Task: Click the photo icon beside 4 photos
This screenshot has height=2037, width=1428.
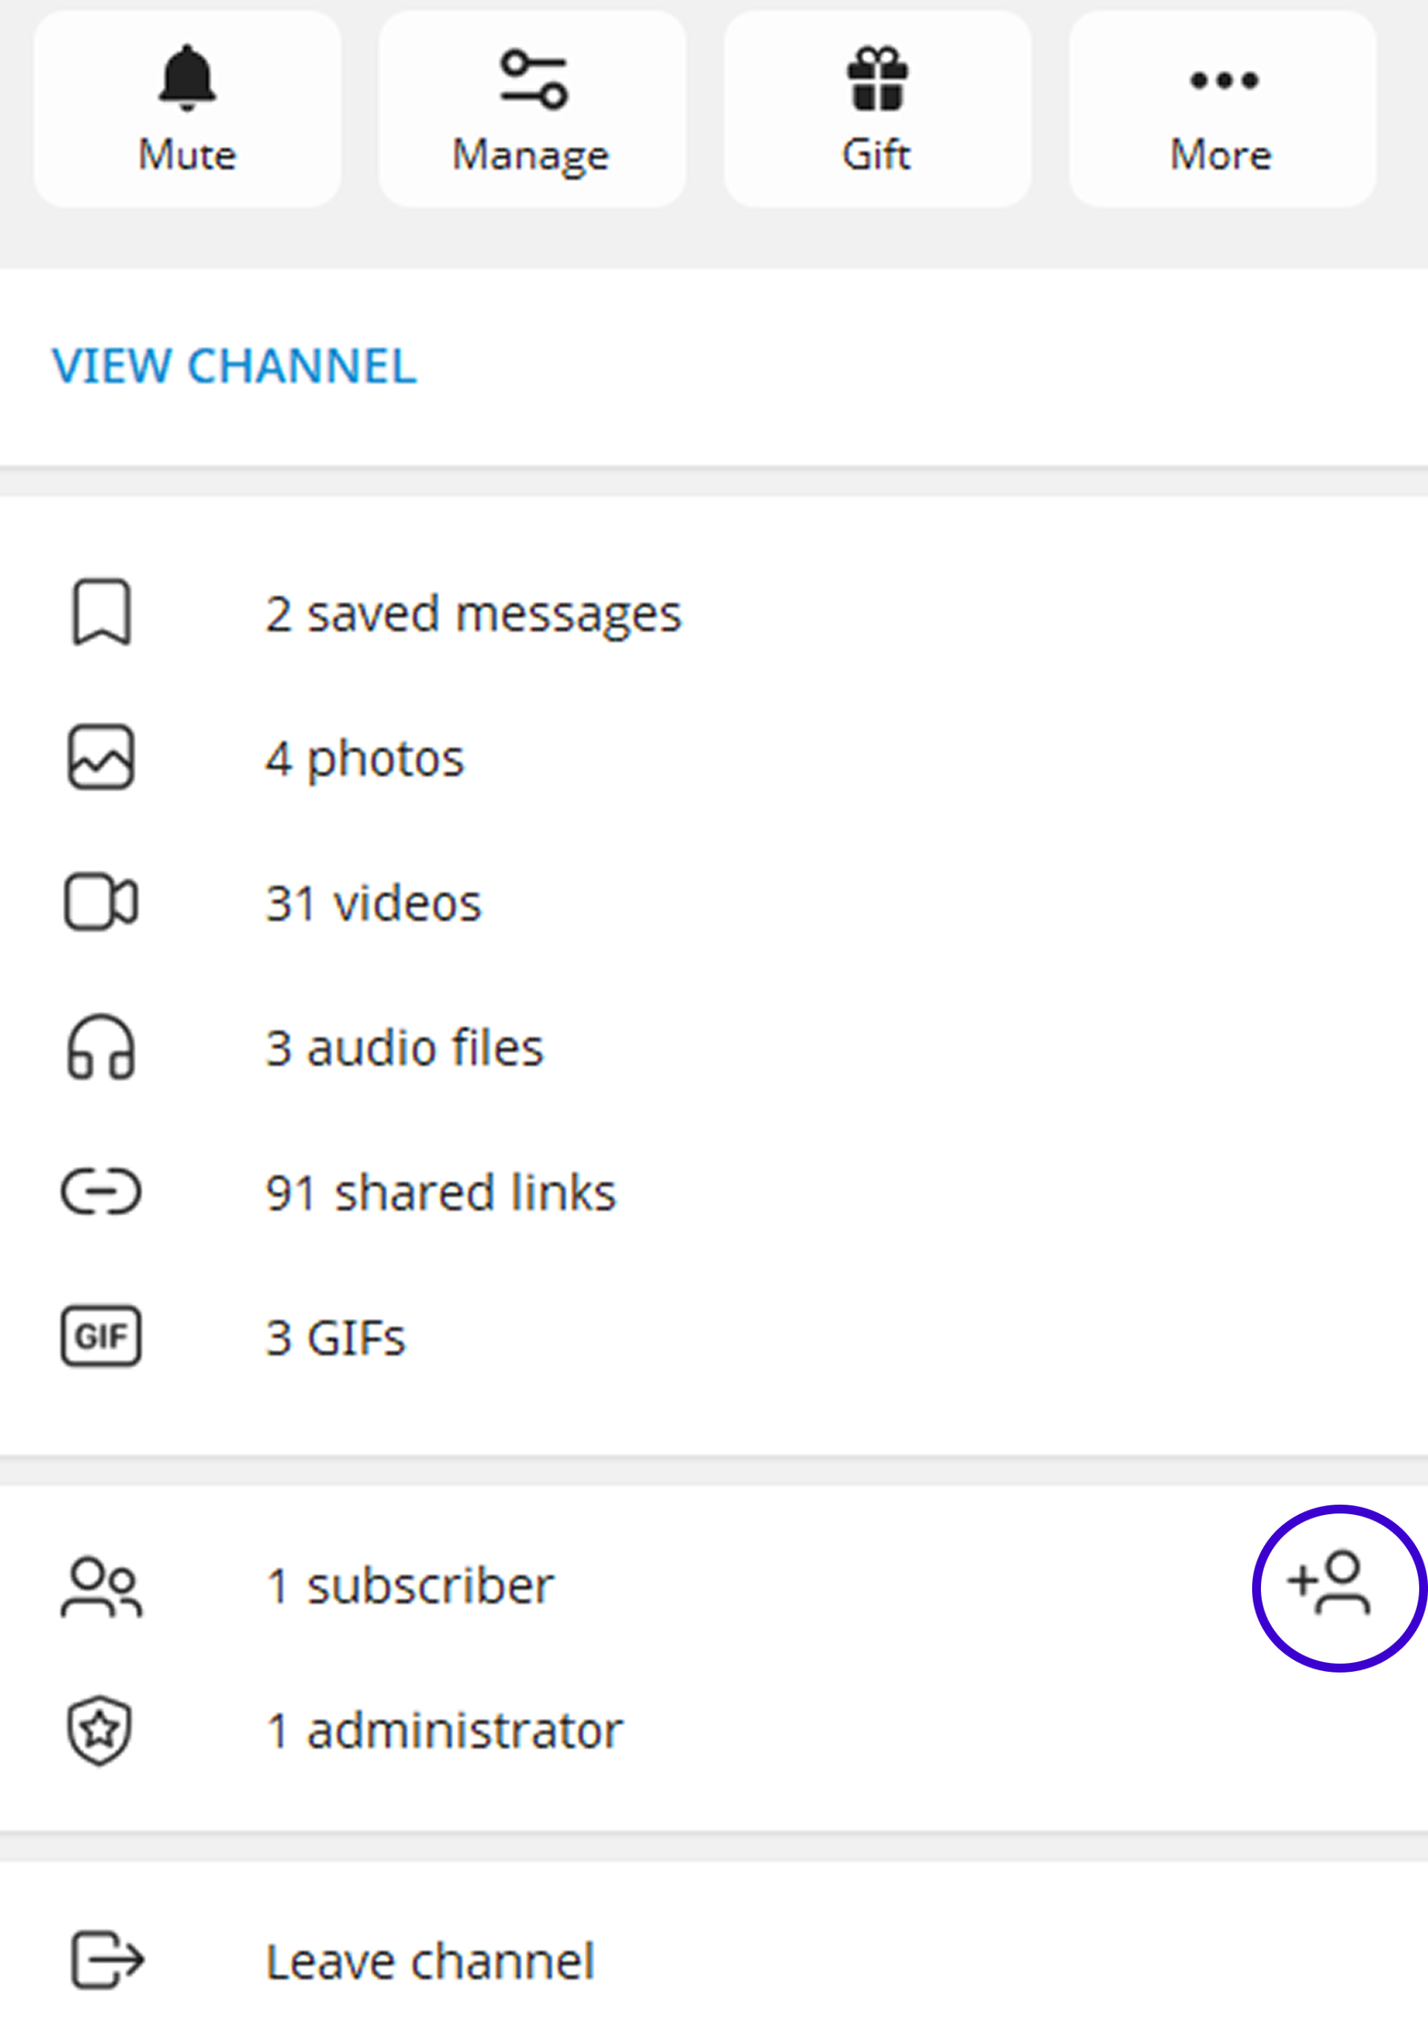Action: [101, 757]
